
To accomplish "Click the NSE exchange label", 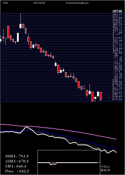I will pyautogui.click(x=5, y=3).
